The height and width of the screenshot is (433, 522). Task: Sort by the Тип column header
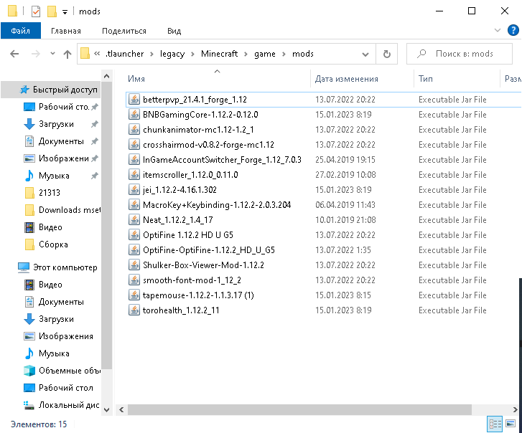point(426,79)
